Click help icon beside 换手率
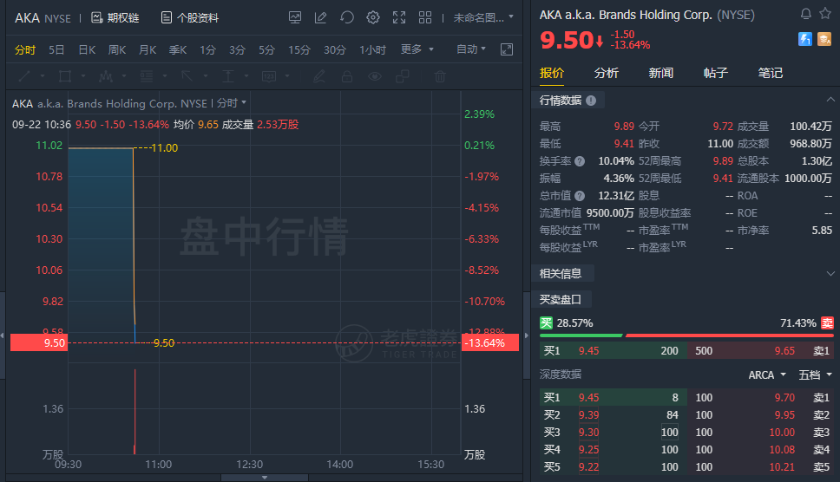840x482 pixels. pos(580,161)
